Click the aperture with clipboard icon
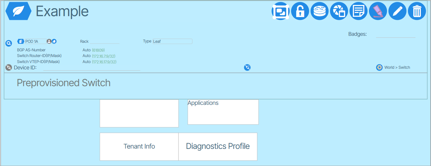This screenshot has height=166, width=431. (339, 11)
